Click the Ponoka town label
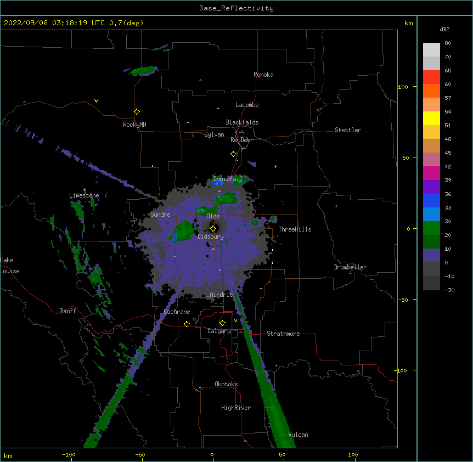The height and width of the screenshot is (462, 473). pos(263,75)
